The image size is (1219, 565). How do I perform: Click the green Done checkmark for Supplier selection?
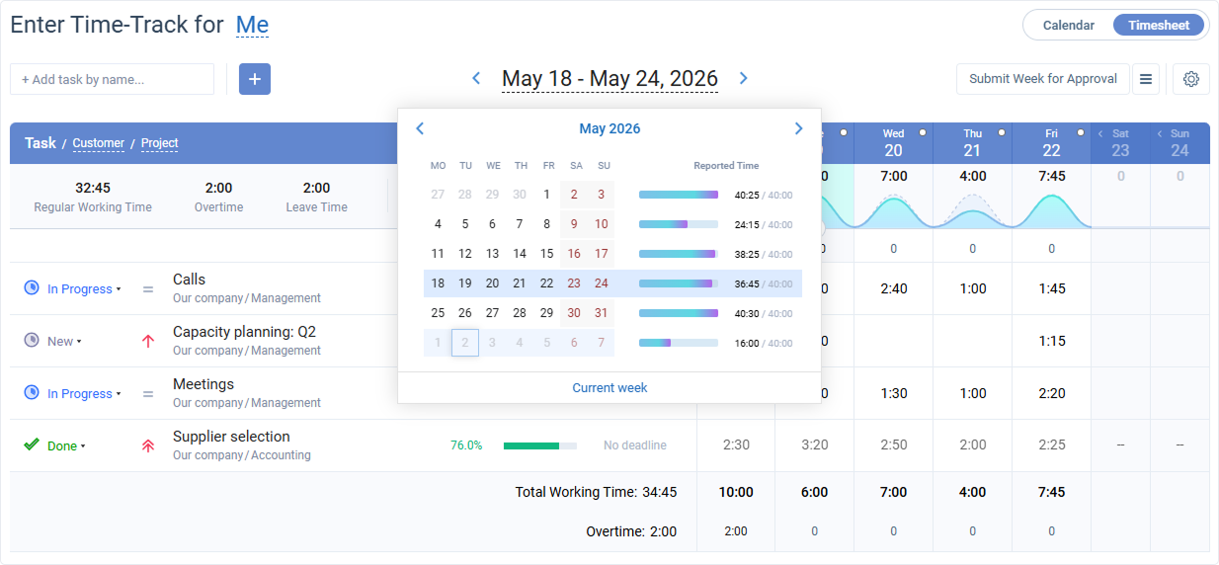pyautogui.click(x=32, y=445)
